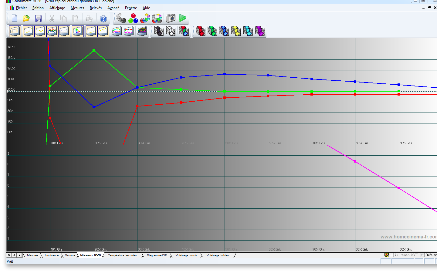Enable the Référence checkbox
The image size is (437, 273).
click(422, 255)
